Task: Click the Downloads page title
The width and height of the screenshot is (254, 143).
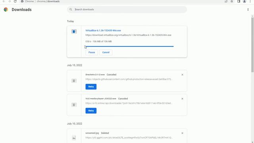Action: (21, 10)
